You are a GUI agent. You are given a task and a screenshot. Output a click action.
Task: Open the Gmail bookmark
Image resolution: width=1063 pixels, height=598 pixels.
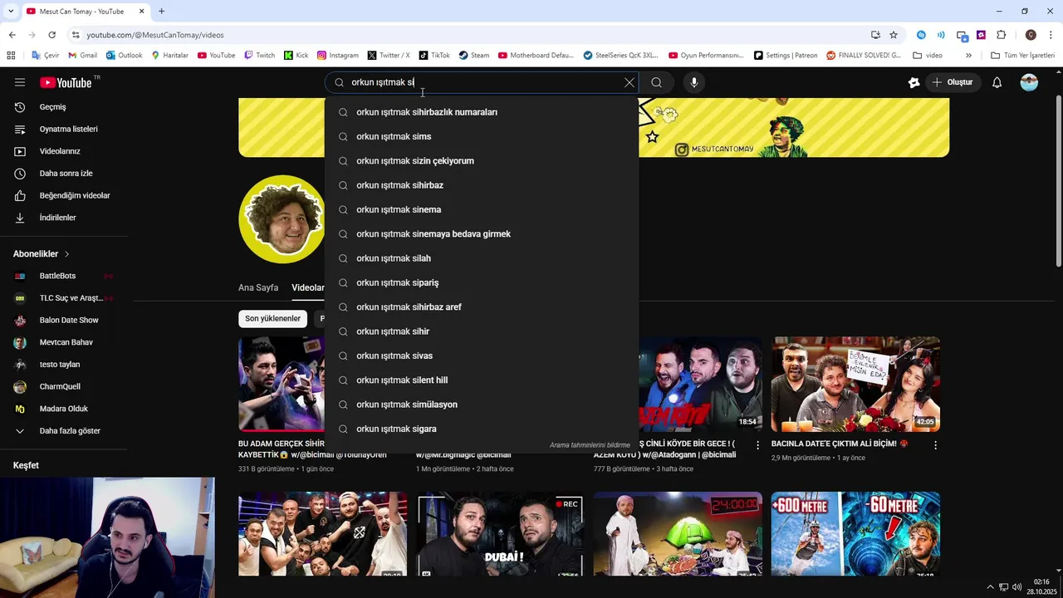(82, 56)
